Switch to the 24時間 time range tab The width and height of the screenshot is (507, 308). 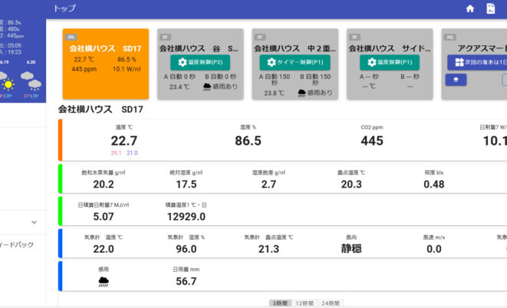point(331,303)
